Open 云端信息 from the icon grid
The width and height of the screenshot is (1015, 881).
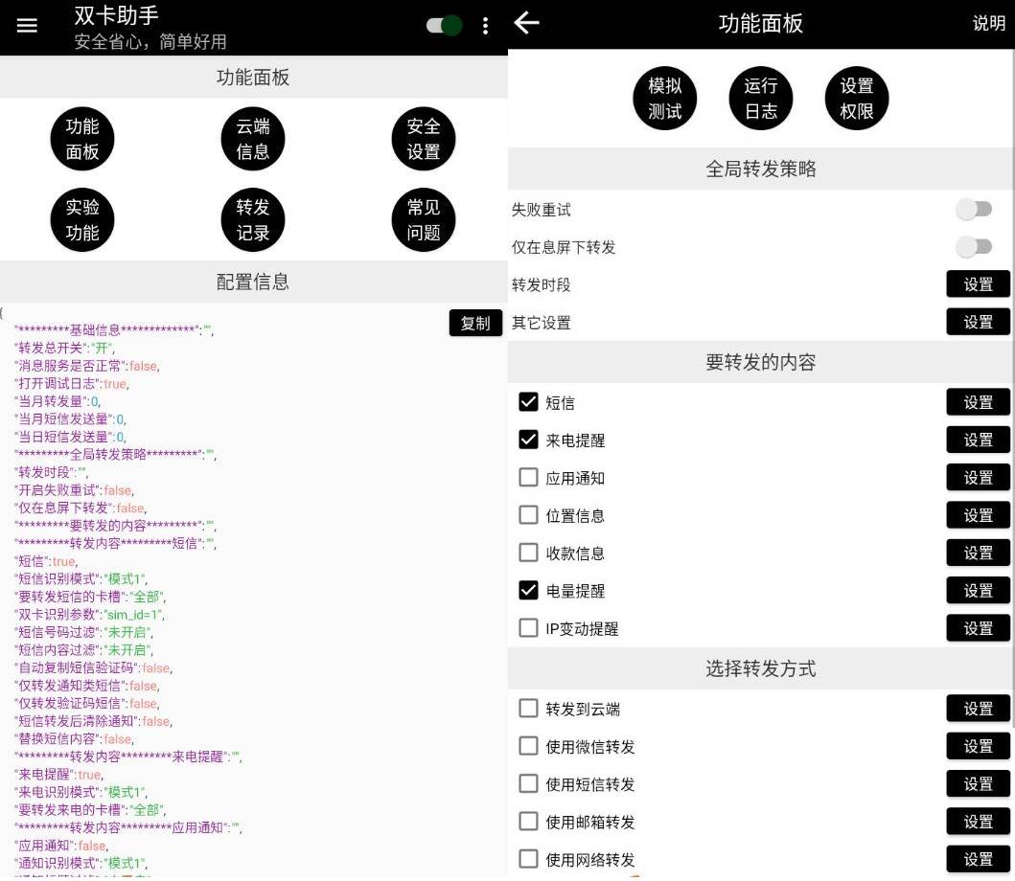(x=252, y=138)
